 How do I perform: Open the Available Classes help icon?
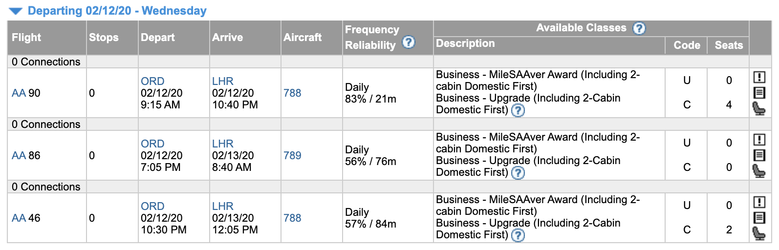click(639, 28)
